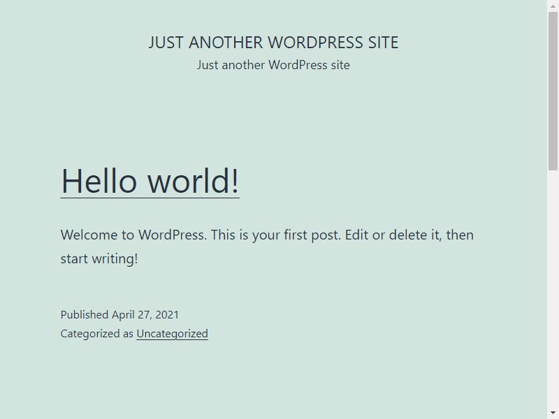Screen dimensions: 559x419
Task: Open the Uncategorized category link
Action: [x=172, y=334]
